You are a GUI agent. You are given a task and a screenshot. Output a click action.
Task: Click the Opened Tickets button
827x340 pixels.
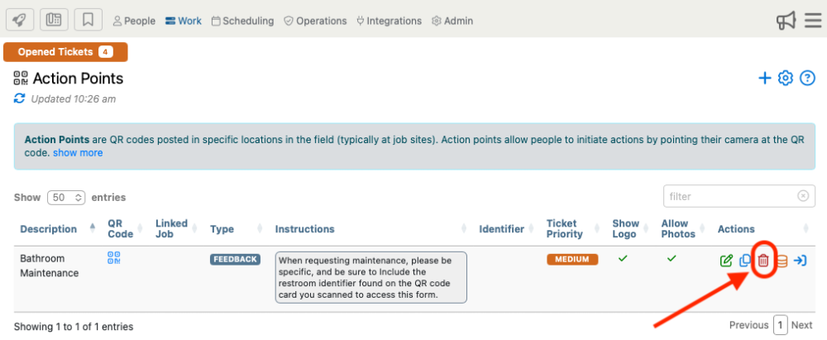coord(65,52)
